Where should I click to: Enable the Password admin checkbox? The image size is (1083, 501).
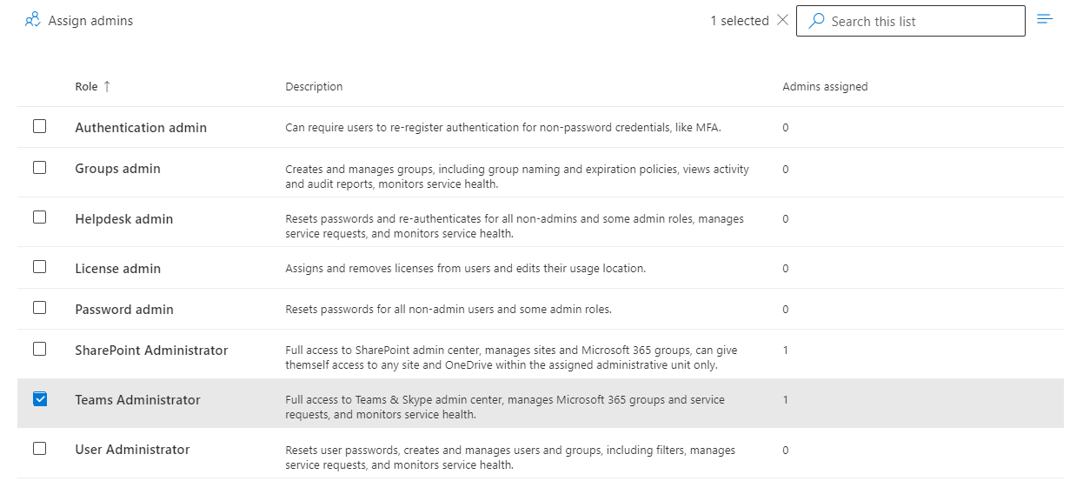[x=39, y=308]
